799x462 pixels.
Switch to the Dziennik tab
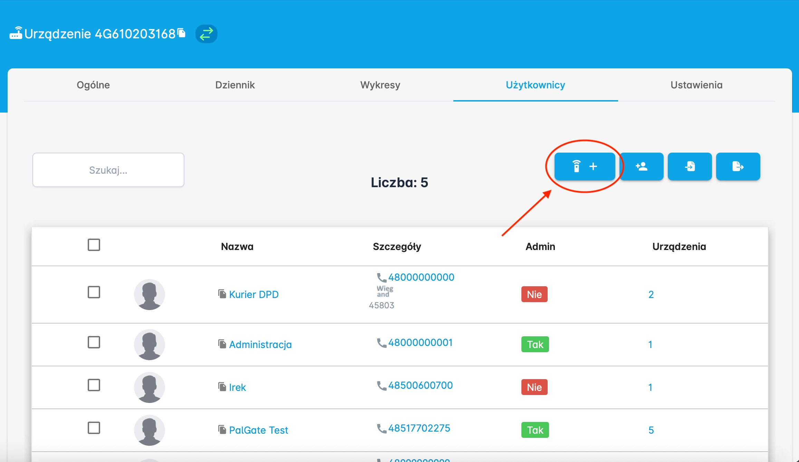235,85
